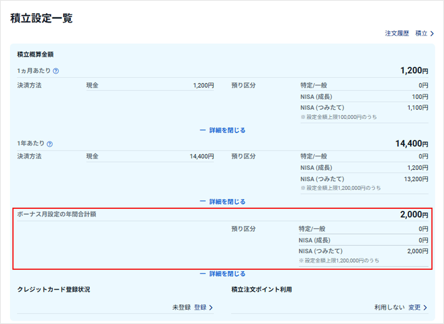Screen dimensions: 444x324
Task: Click the 2,000円 bonus total amount
Action: 414,214
